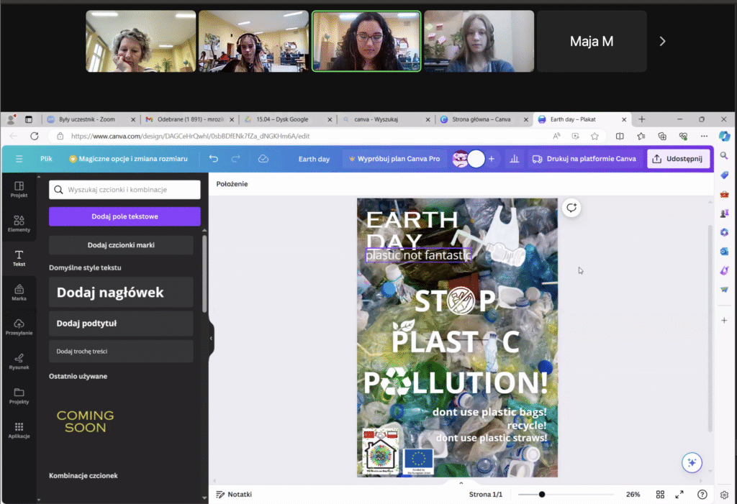Click the Udostępnij share button
This screenshot has width=737, height=504.
click(678, 159)
